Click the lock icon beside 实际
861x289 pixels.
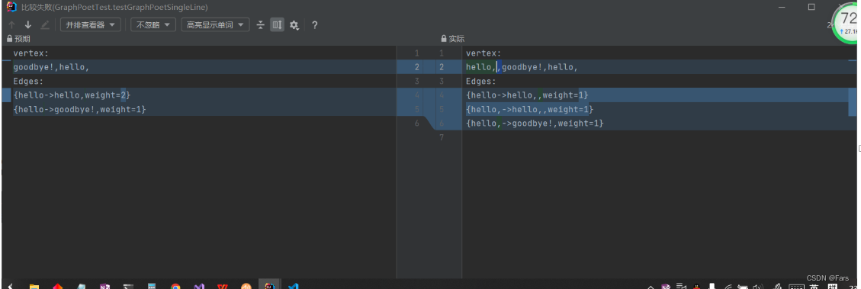coord(444,39)
